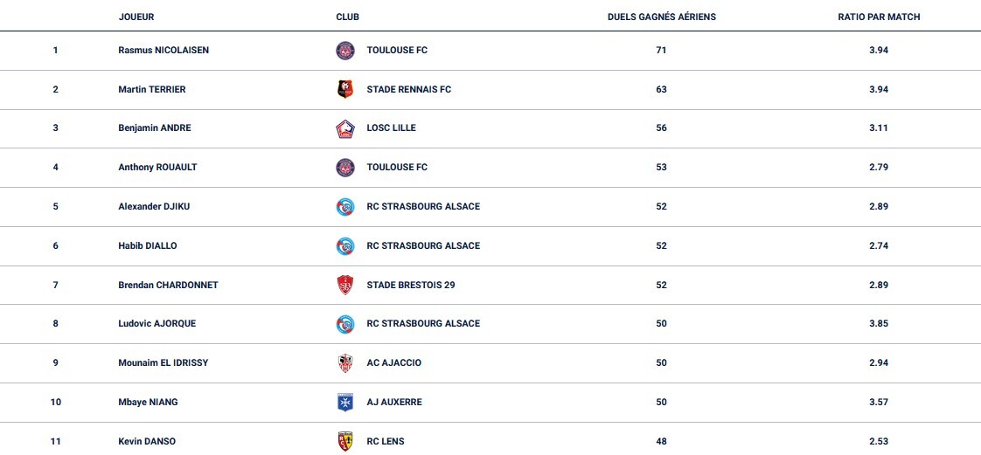Open Martin TERRIER player profile
This screenshot has height=455, width=981.
[152, 89]
